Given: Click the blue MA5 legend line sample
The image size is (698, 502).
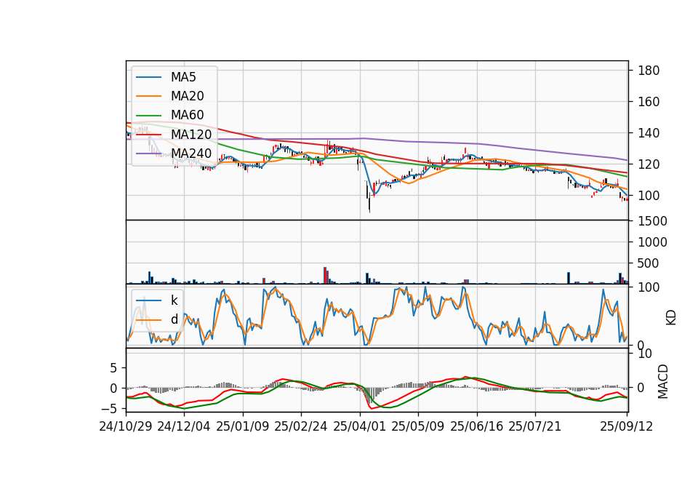Looking at the screenshot, I should 148,78.
